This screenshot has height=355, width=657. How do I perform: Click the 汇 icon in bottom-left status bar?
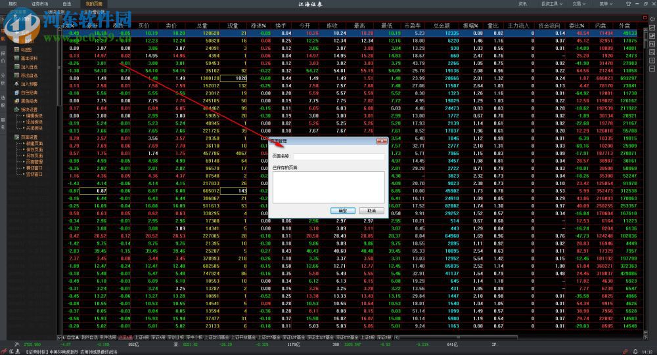[x=12, y=352]
